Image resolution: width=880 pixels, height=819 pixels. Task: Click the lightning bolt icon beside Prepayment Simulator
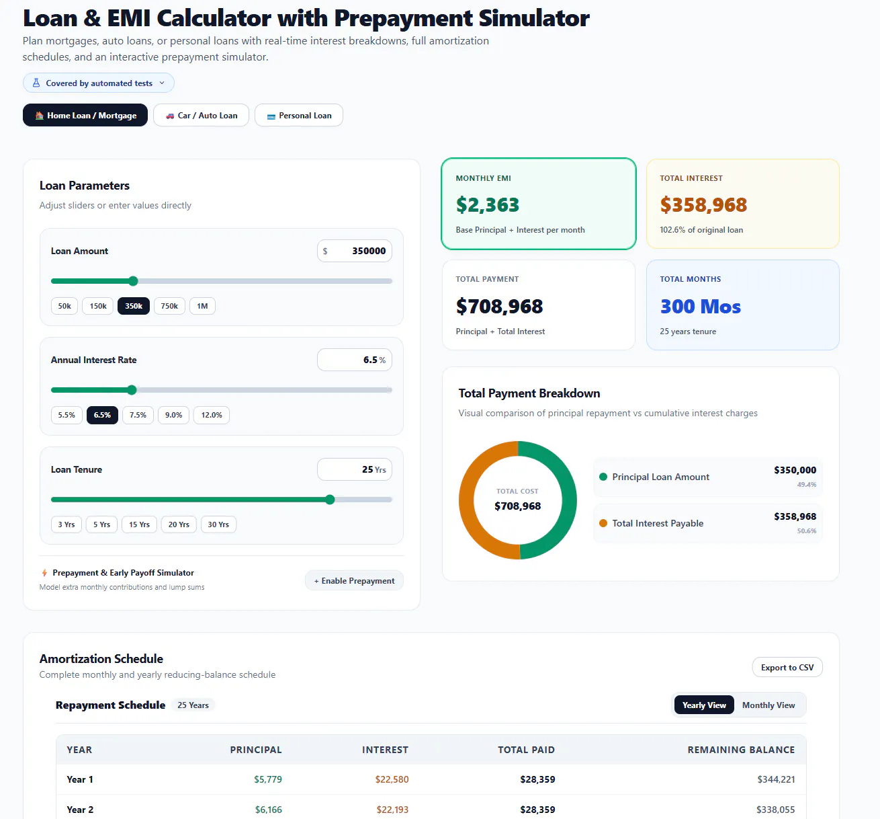[44, 573]
